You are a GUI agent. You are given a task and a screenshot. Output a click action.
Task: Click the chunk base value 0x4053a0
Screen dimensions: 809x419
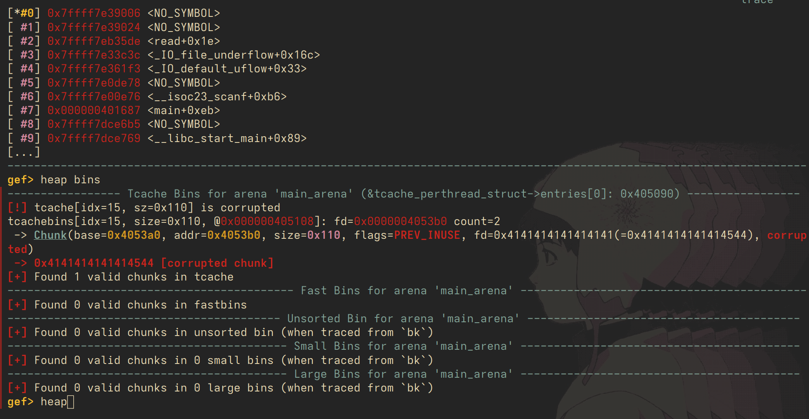(x=134, y=235)
